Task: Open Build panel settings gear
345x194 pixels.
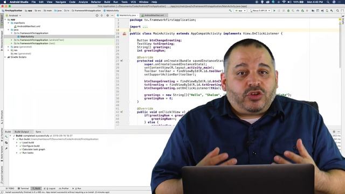Action: click(334, 131)
